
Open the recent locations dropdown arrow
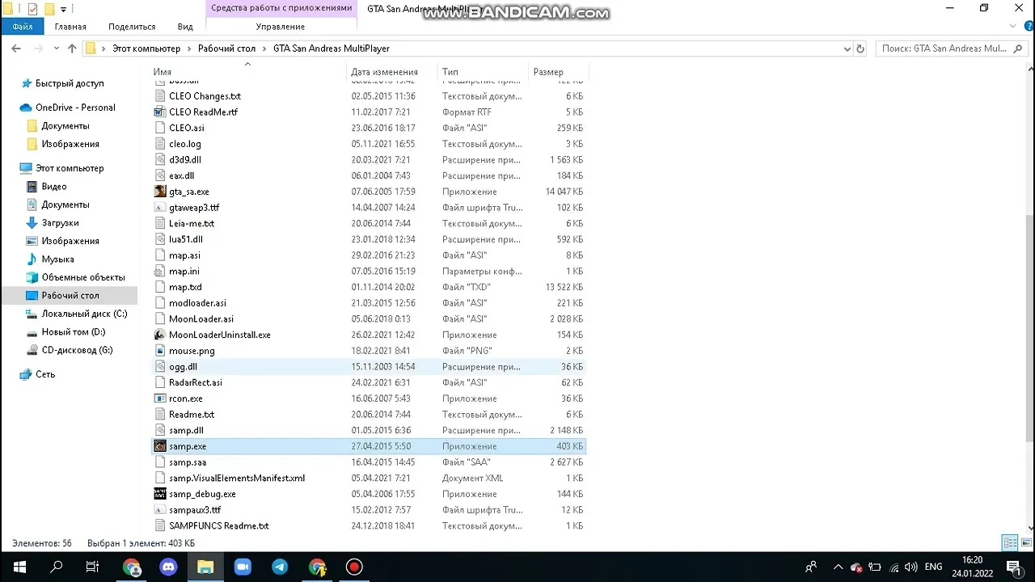click(x=56, y=48)
